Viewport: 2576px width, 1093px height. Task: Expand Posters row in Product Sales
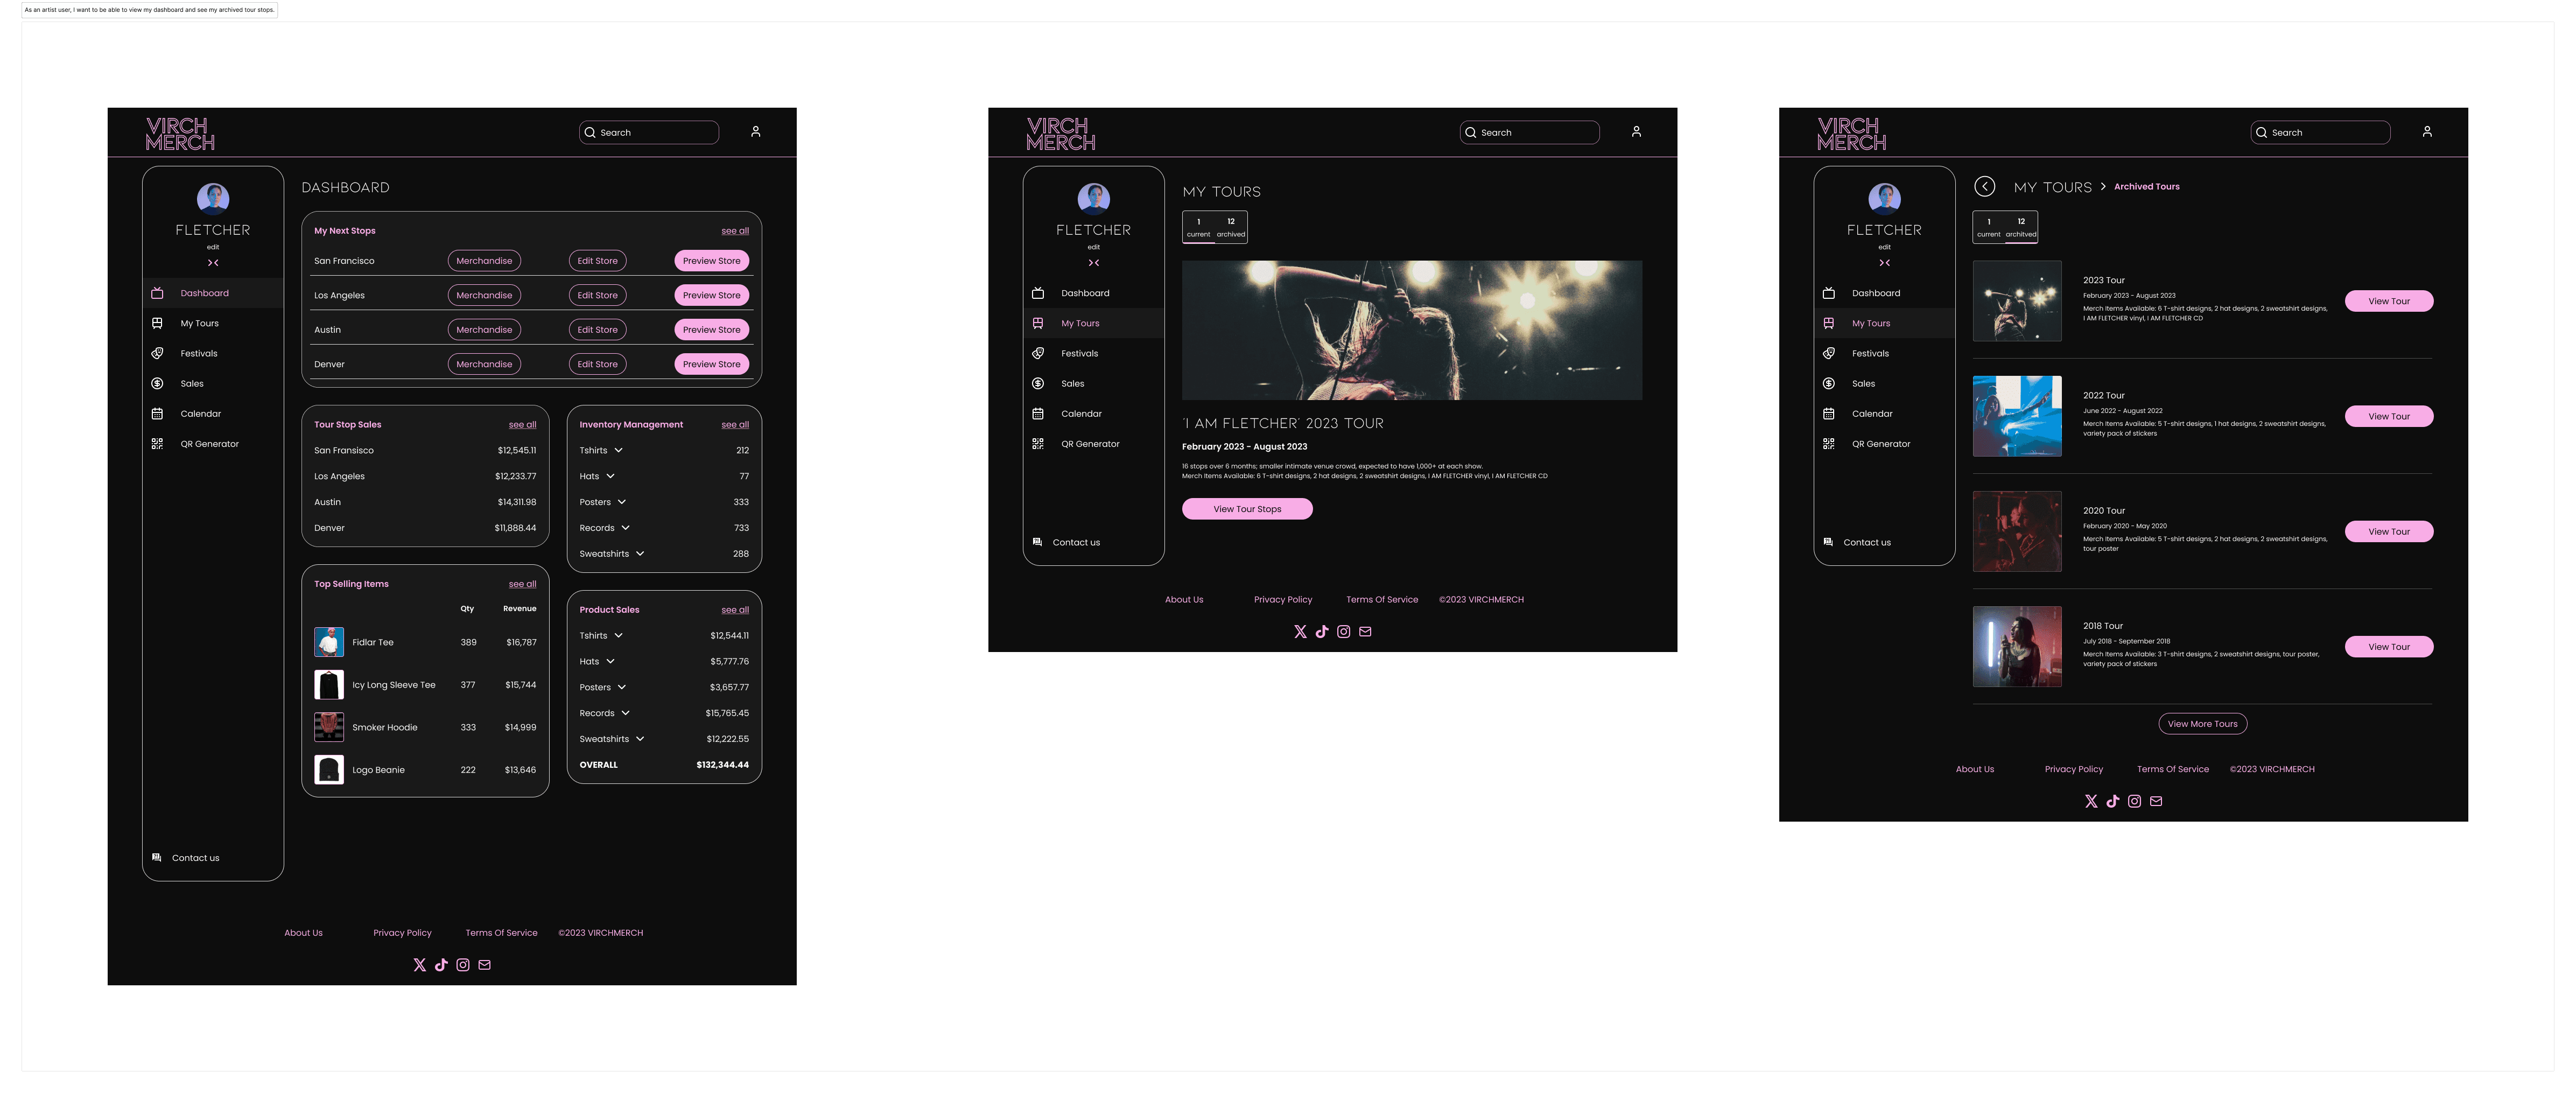click(x=621, y=688)
